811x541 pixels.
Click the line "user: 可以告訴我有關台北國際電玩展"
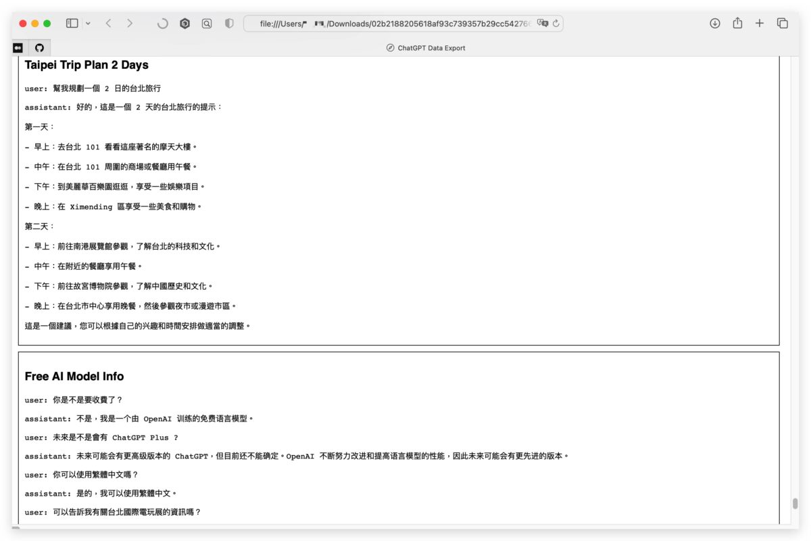(x=113, y=512)
